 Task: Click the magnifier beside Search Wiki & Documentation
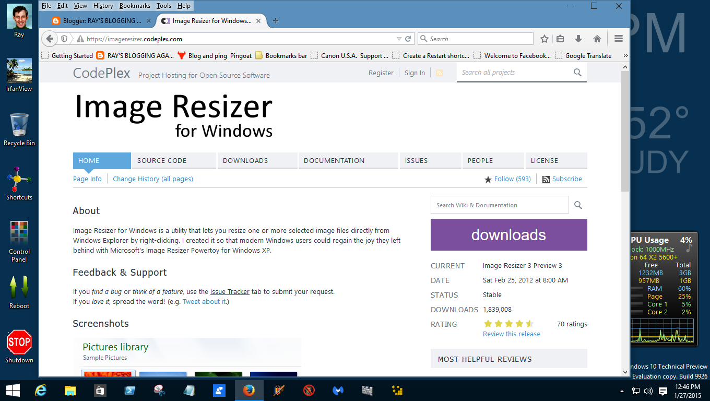(578, 205)
